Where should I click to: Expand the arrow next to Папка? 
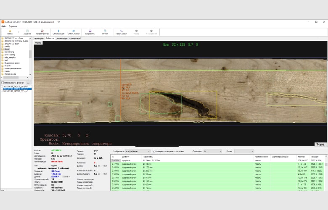point(19,32)
